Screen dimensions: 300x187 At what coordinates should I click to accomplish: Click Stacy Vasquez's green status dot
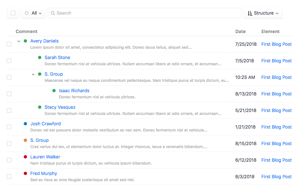click(40, 107)
